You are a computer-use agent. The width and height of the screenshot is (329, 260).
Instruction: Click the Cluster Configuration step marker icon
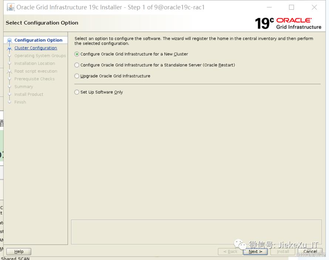tap(10, 49)
